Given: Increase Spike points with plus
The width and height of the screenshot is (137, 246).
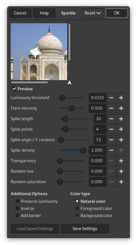Looking at the screenshot, I should coord(121,129).
